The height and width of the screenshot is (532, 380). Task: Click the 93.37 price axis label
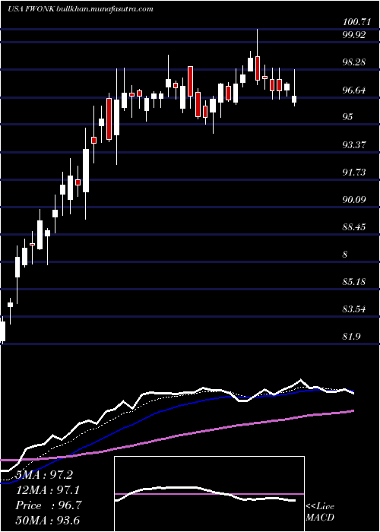point(353,145)
